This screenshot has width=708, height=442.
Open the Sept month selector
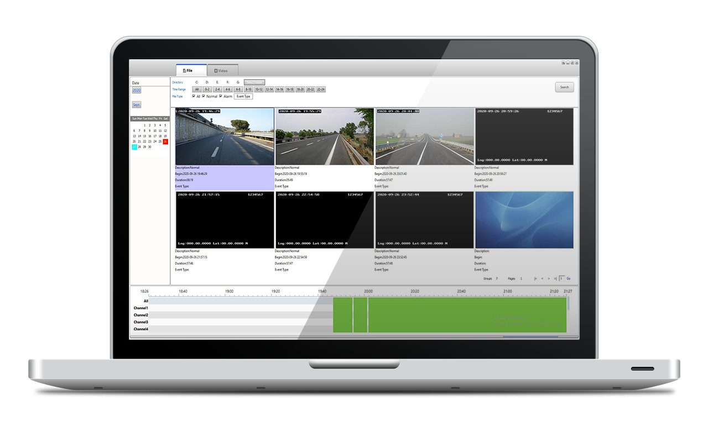136,104
